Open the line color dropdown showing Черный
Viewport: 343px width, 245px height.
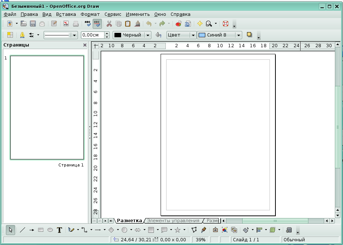click(x=148, y=35)
